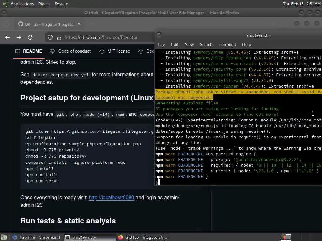
Task: Click the show desktop icon in taskbar
Action: pos(4,237)
